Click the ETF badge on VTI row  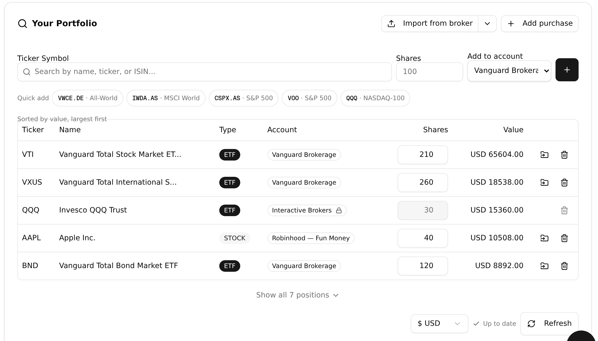[x=229, y=155]
